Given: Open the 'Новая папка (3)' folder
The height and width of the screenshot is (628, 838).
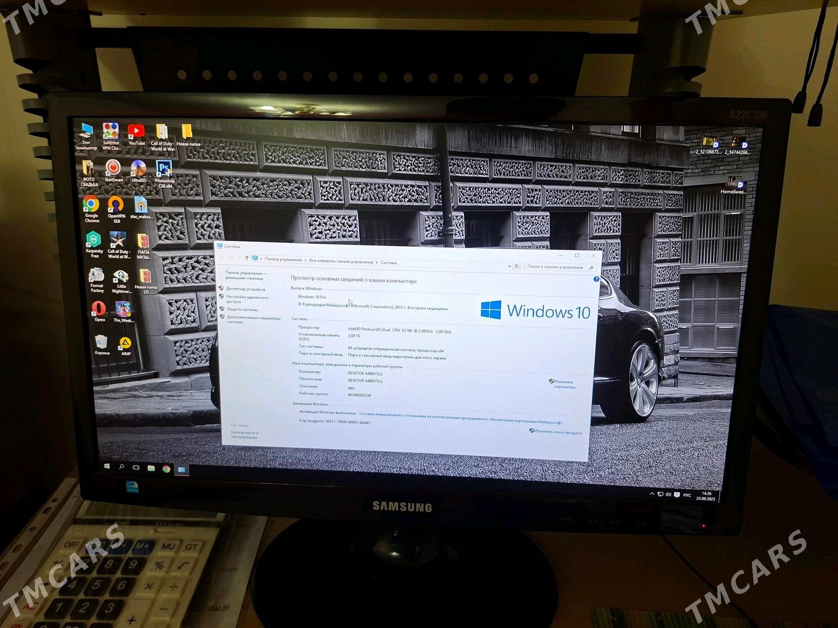Looking at the screenshot, I should coord(146,282).
